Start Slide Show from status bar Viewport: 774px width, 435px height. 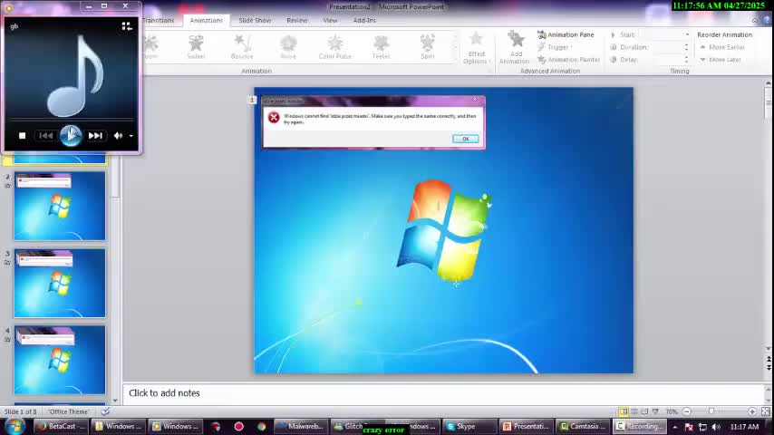point(655,411)
